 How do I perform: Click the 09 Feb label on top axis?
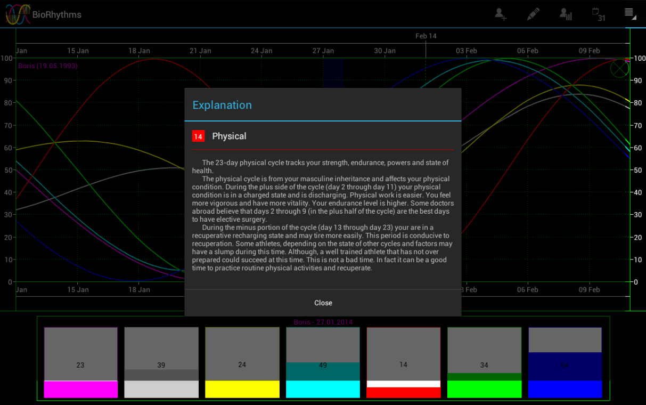pyautogui.click(x=589, y=51)
